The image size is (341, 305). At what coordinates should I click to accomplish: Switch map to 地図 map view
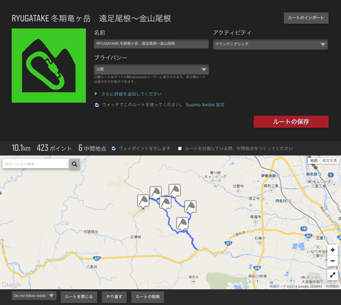click(x=314, y=160)
